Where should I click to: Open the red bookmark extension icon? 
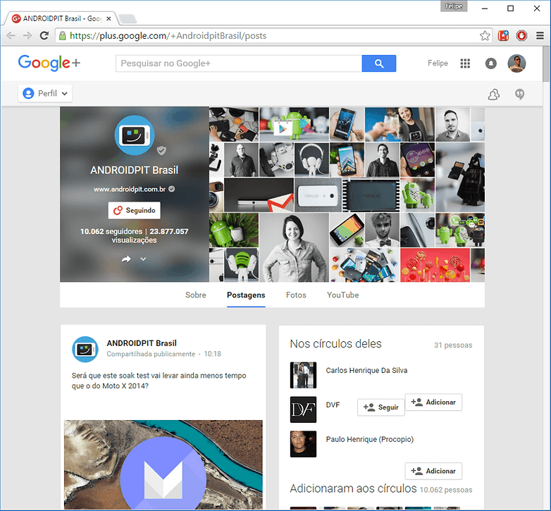tap(503, 35)
